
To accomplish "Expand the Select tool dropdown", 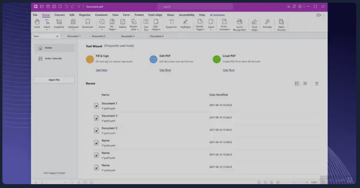I will (x=47, y=30).
